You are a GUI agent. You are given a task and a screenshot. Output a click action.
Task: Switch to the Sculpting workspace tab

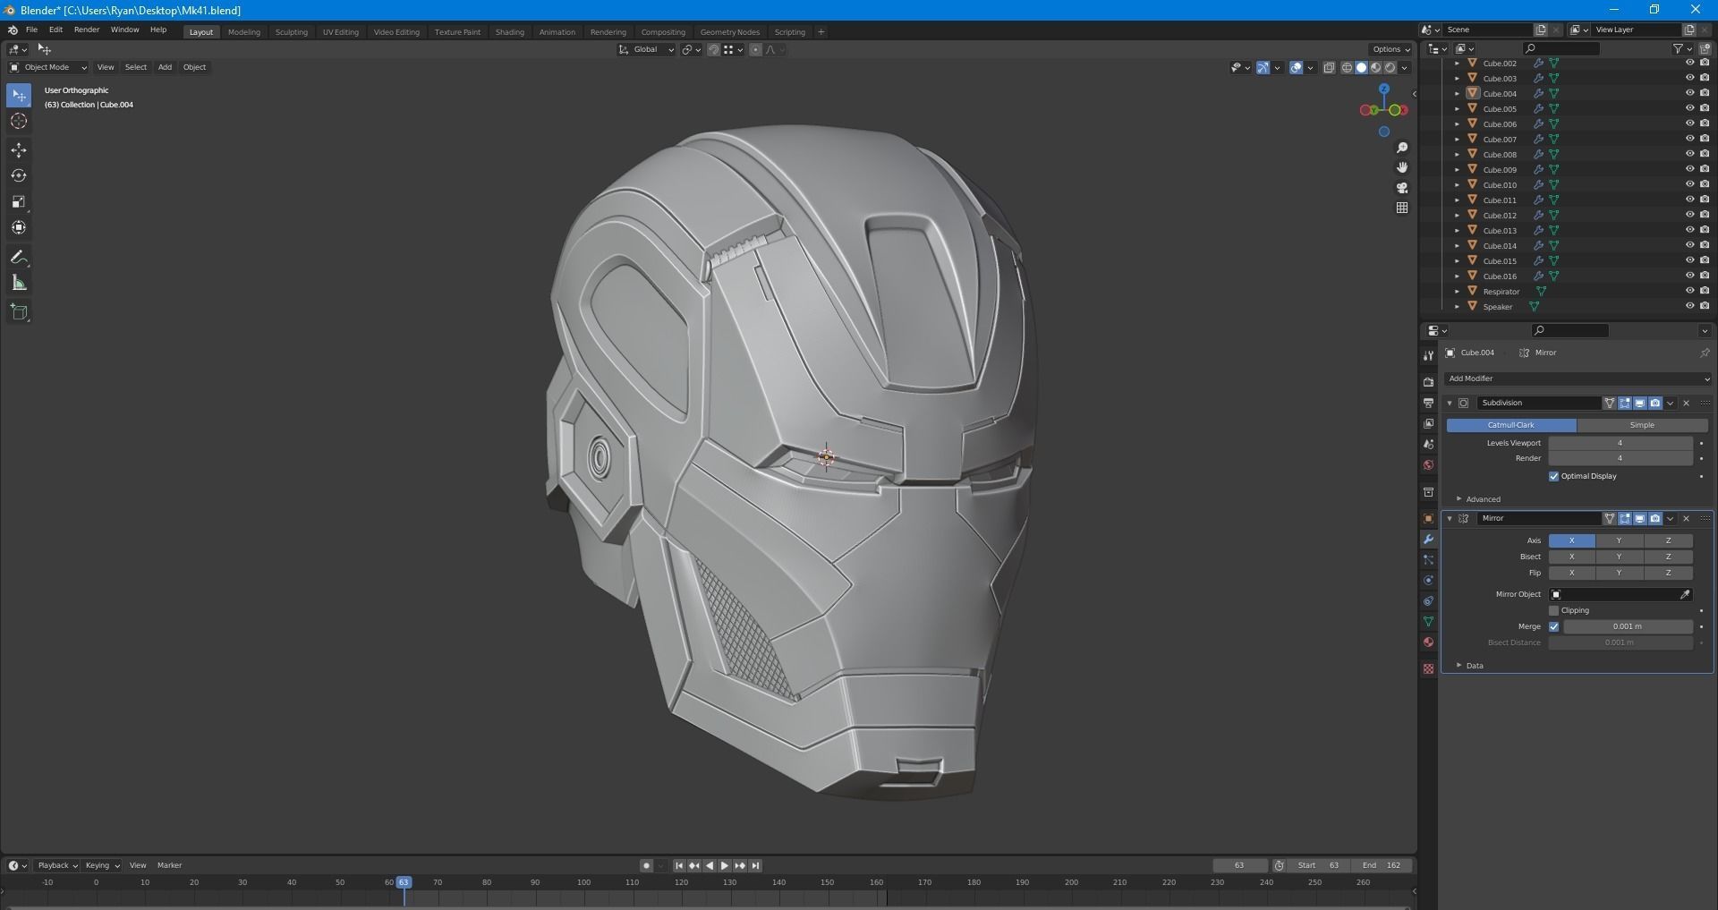[291, 32]
